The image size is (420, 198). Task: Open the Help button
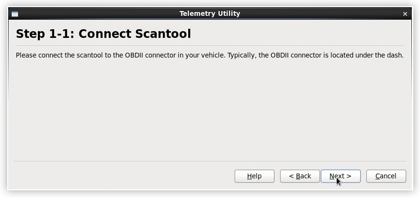click(254, 176)
